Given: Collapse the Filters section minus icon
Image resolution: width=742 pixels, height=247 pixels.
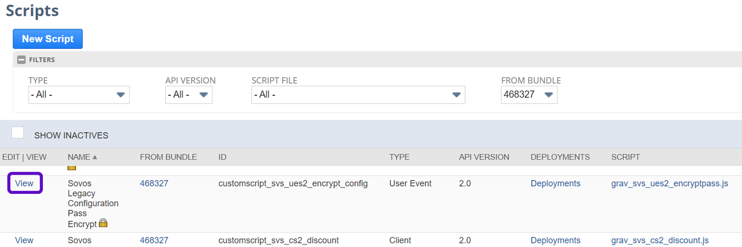Looking at the screenshot, I should pos(21,60).
